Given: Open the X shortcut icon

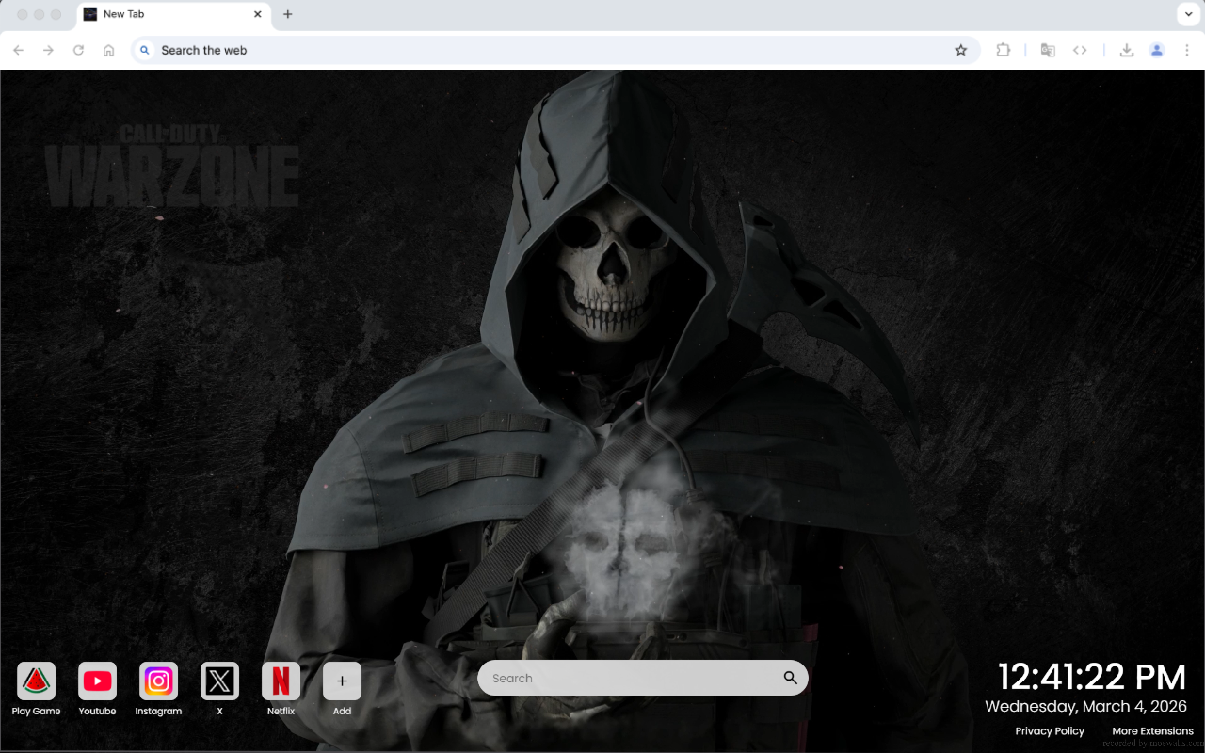Looking at the screenshot, I should coord(219,681).
